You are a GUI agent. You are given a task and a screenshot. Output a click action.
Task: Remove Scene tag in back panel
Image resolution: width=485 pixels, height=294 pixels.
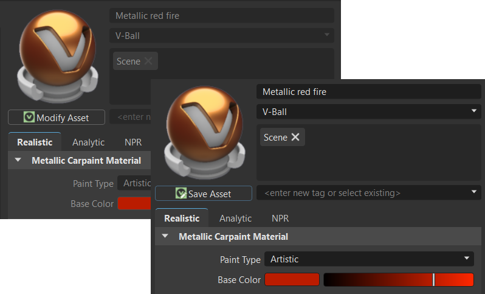[x=148, y=61]
